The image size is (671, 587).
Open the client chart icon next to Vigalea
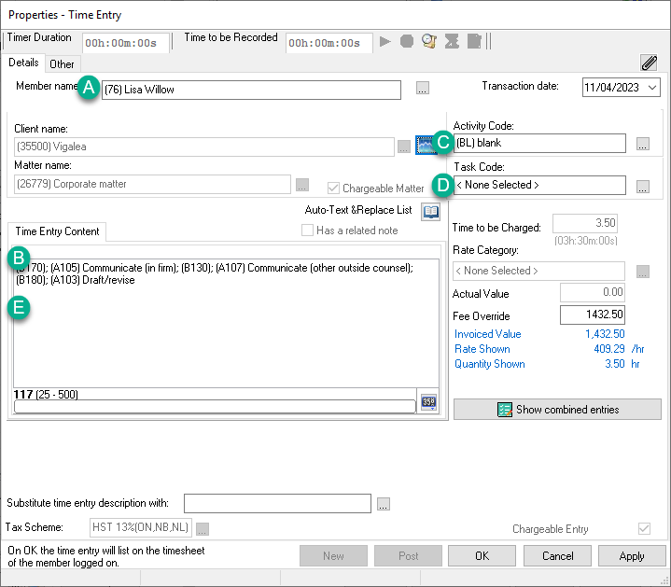tap(424, 145)
